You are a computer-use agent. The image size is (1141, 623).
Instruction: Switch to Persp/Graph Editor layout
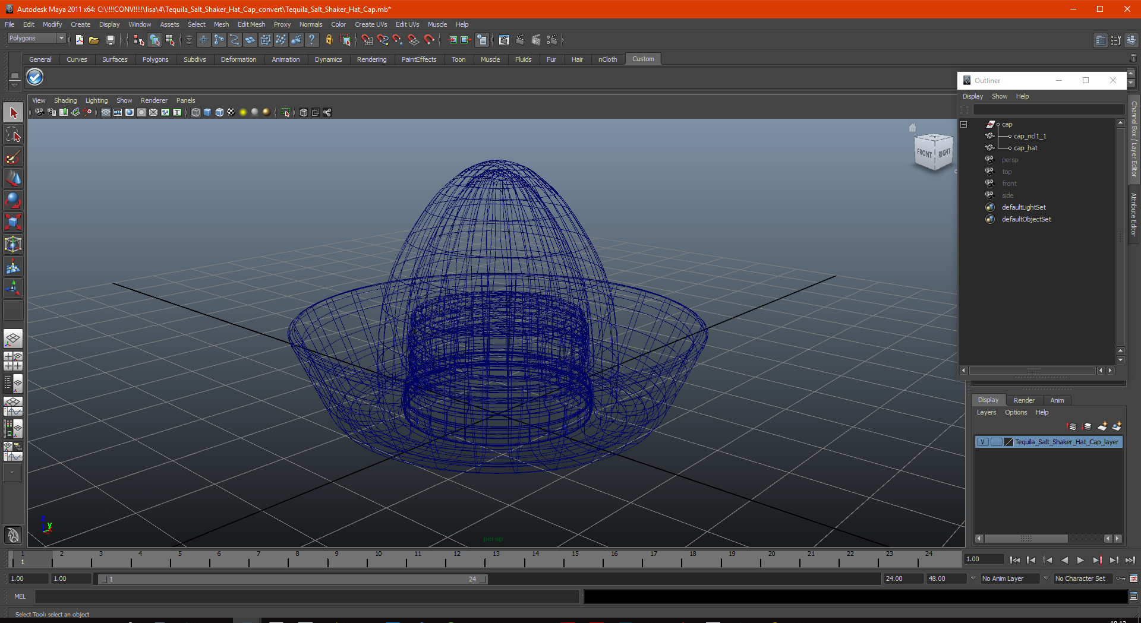[13, 406]
